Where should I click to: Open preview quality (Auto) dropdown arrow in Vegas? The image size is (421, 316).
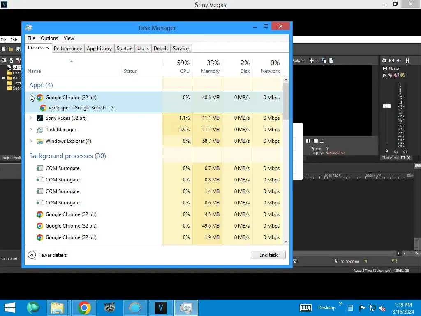[305, 60]
